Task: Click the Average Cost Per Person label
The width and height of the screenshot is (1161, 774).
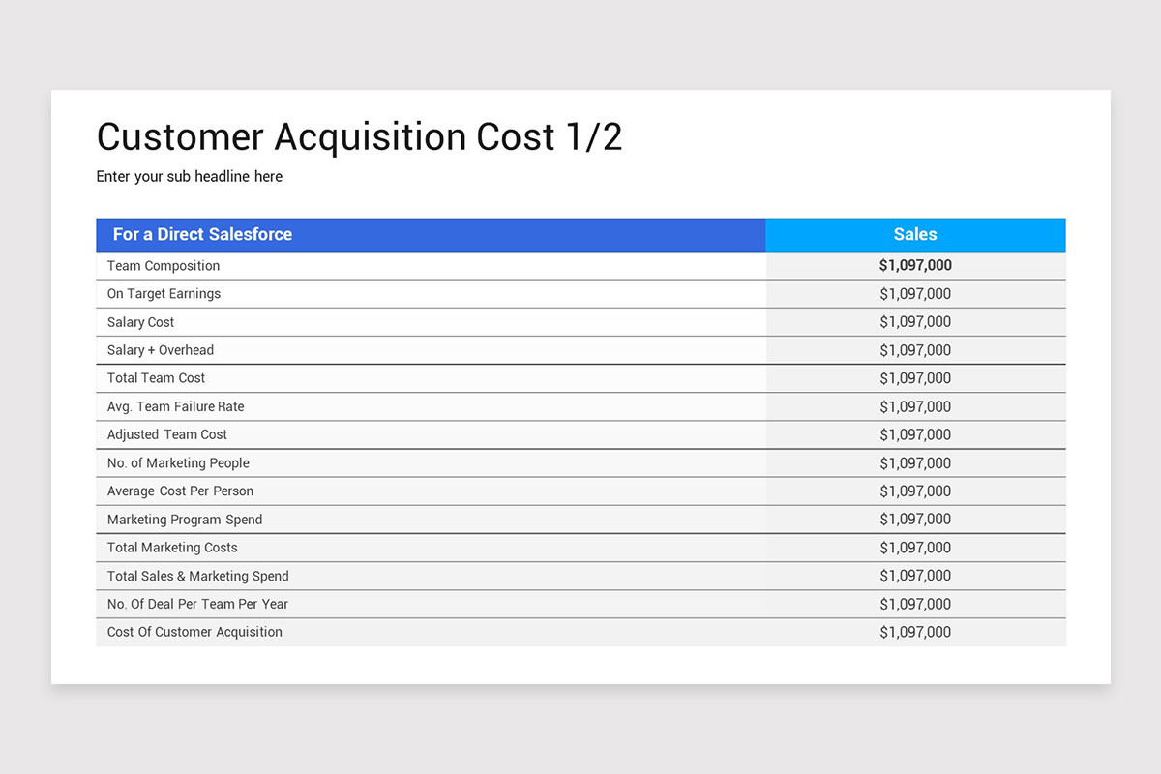Action: point(181,491)
